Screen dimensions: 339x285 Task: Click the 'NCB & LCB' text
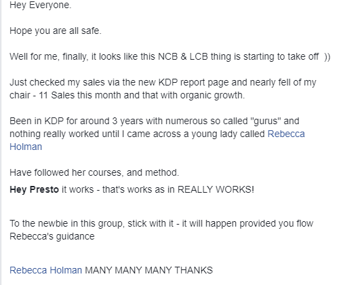point(183,56)
